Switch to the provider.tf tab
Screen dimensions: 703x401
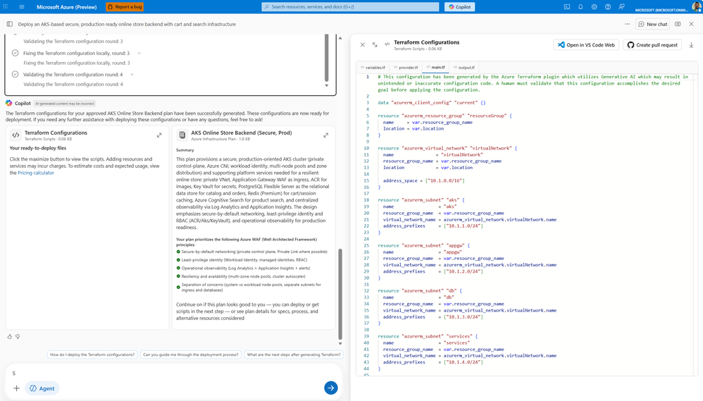(x=406, y=67)
